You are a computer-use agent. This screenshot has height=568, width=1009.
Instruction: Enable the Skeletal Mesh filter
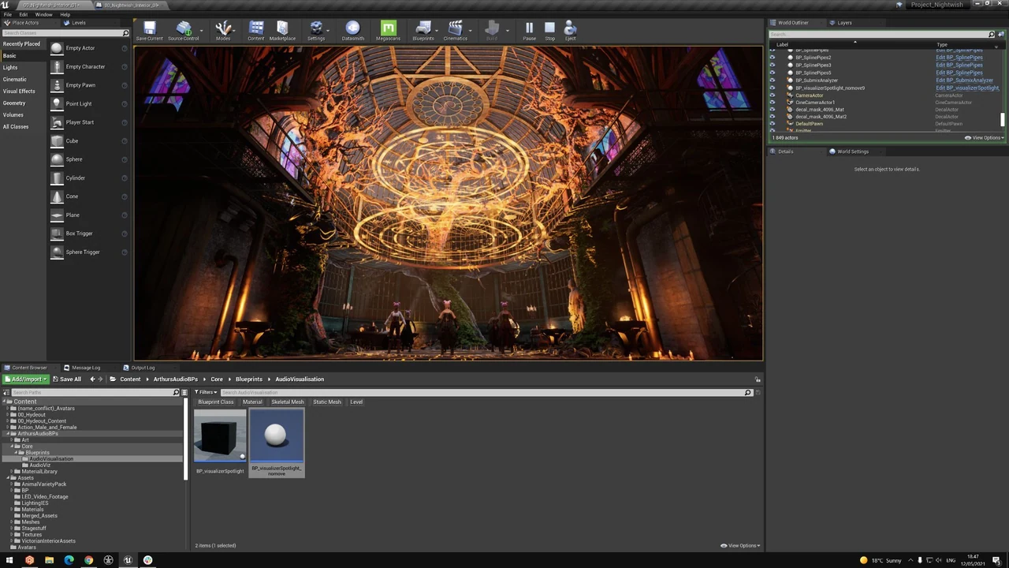coord(288,402)
